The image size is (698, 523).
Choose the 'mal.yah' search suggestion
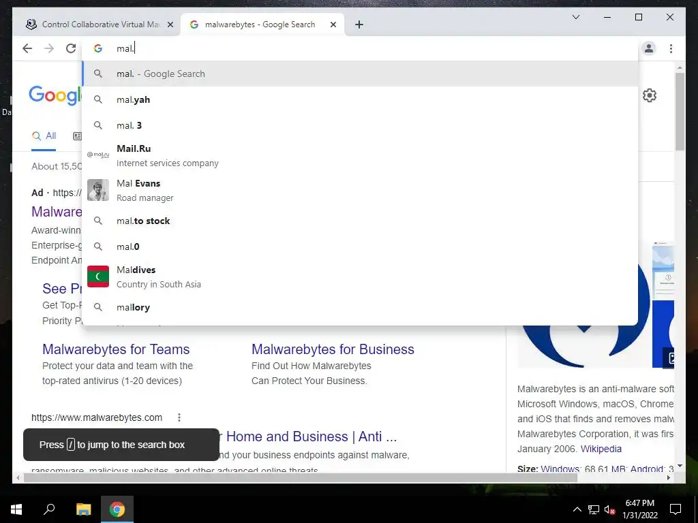click(x=361, y=99)
